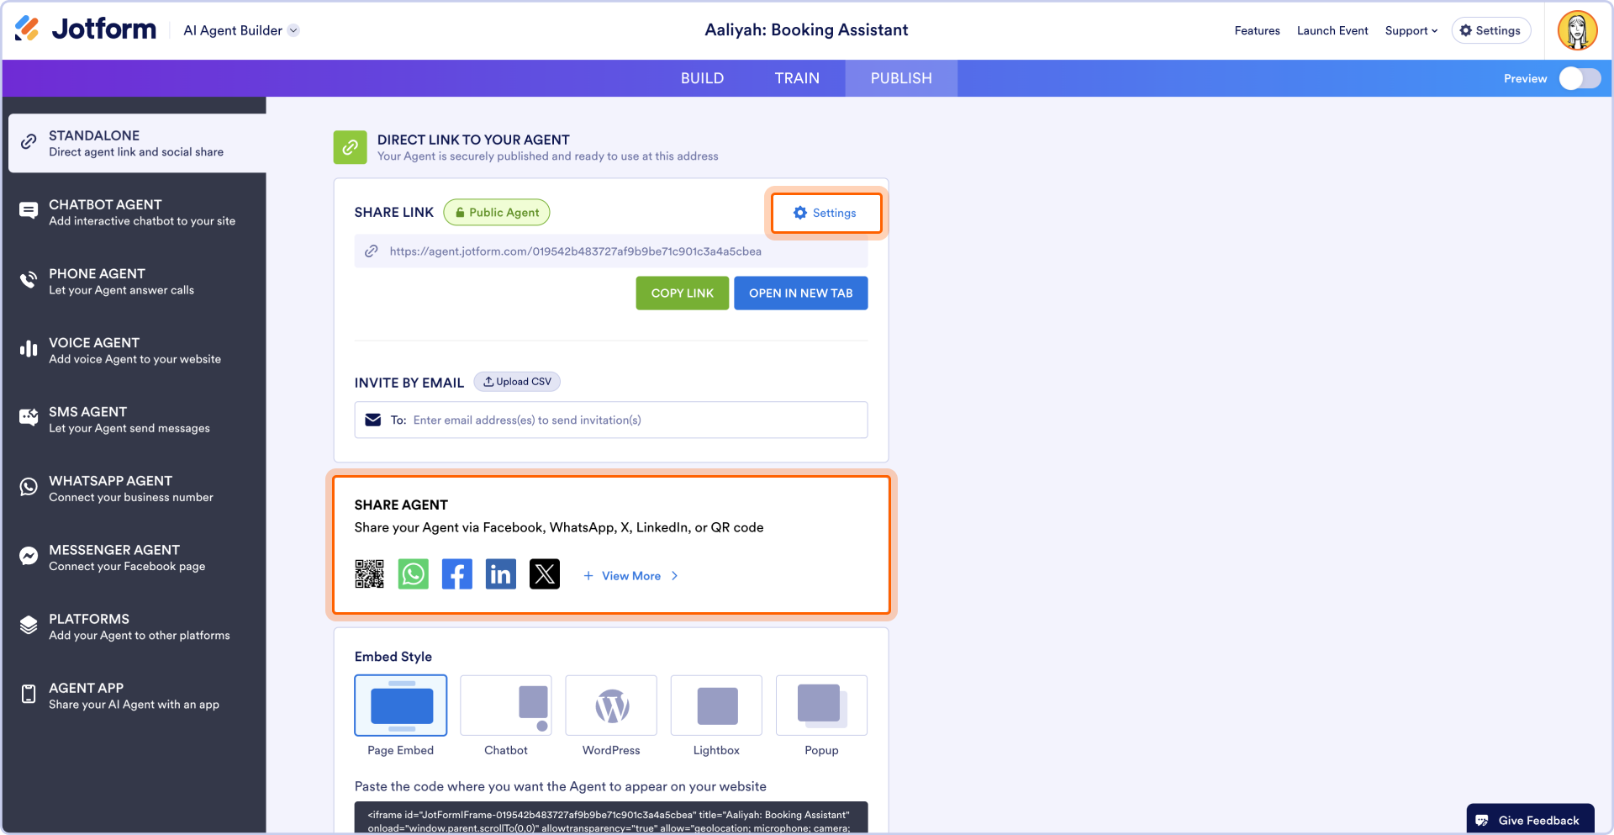
Task: Click the COPY LINK button
Action: (682, 293)
